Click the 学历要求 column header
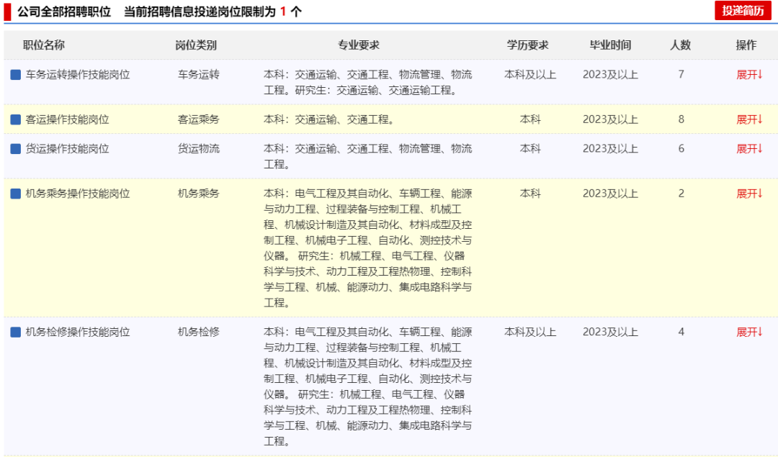778x457 pixels. coord(527,45)
